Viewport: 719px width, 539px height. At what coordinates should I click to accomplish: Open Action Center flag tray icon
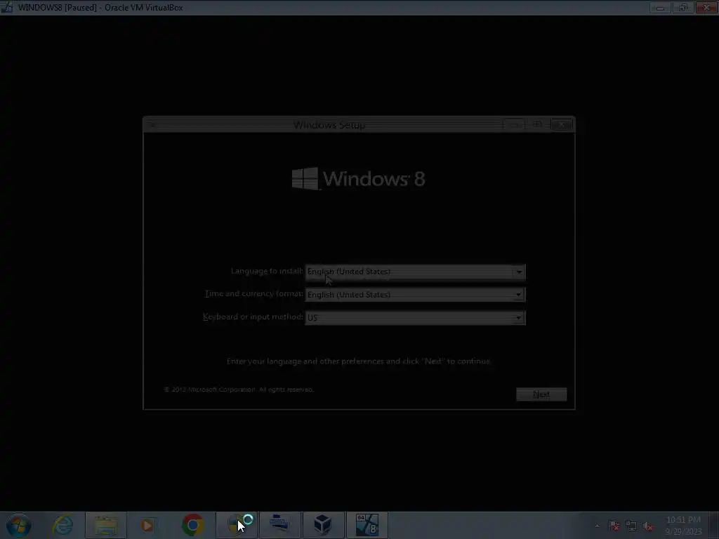tap(614, 526)
